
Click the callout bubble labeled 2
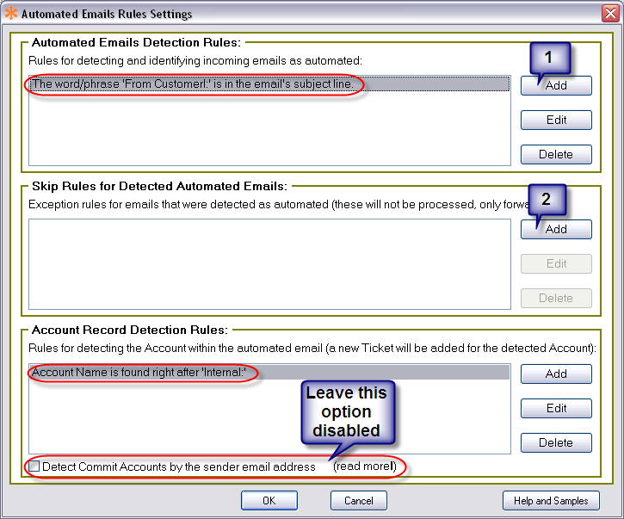point(546,201)
